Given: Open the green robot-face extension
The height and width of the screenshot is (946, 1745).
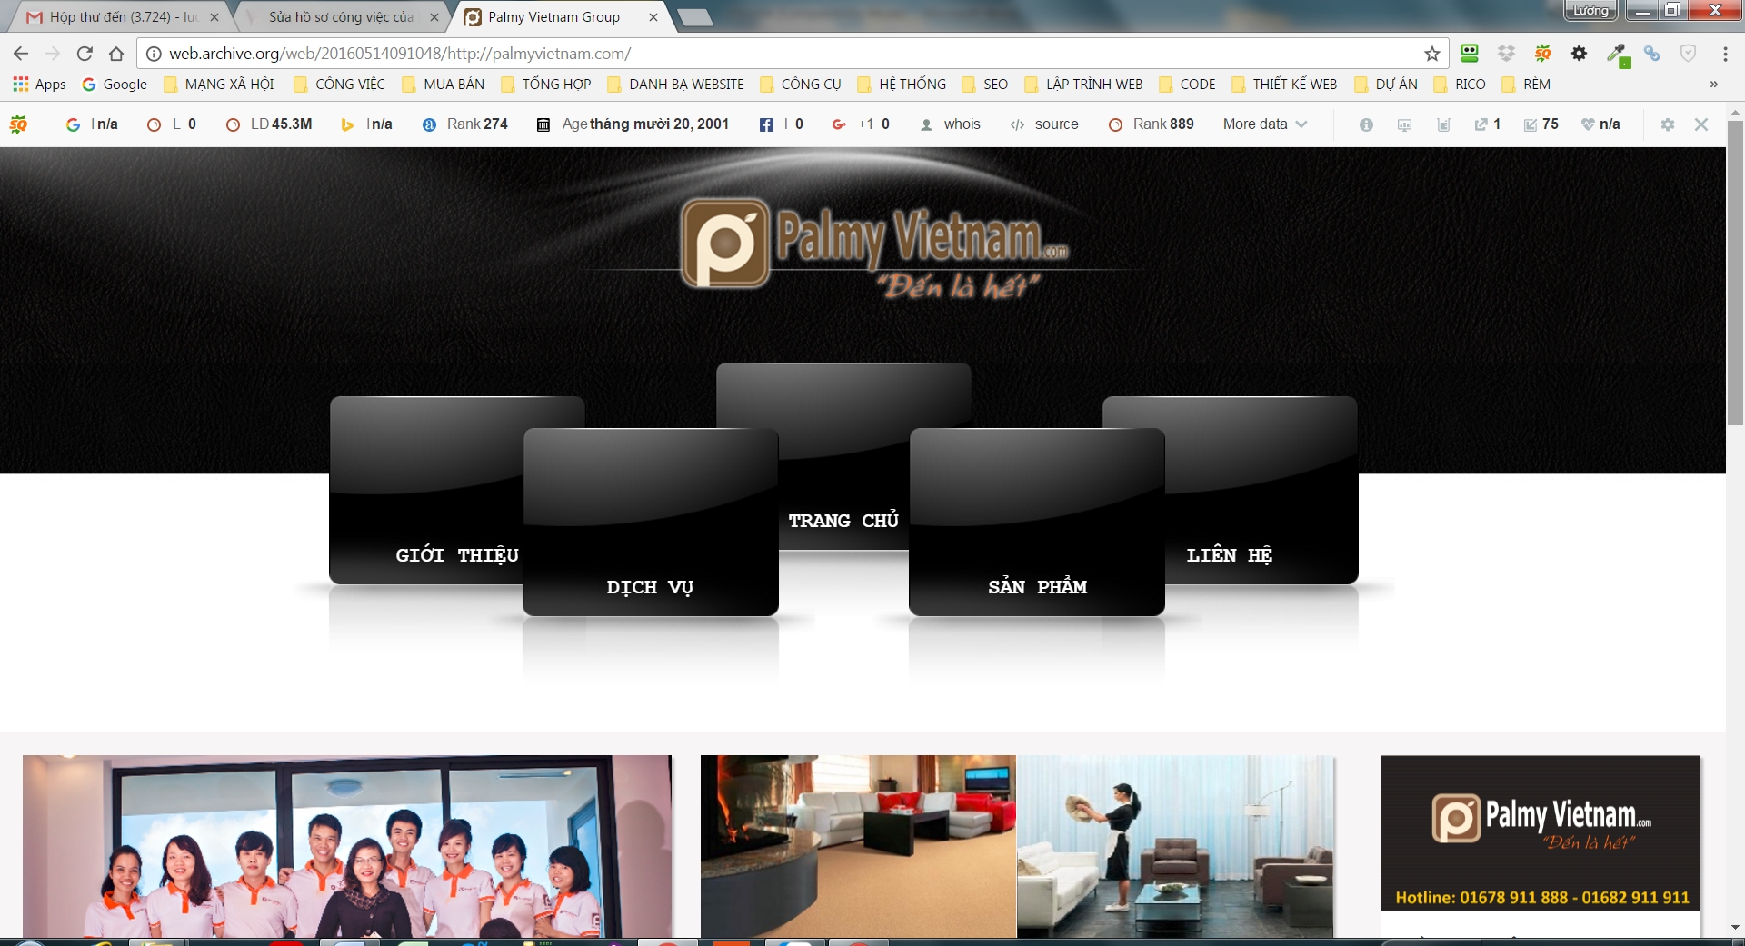Looking at the screenshot, I should coord(1470,54).
